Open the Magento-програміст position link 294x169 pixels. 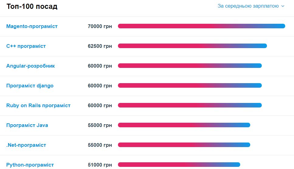[x=32, y=26]
